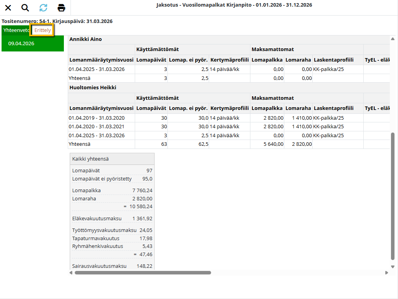Image resolution: width=398 pixels, height=299 pixels.
Task: Click the Huoltomies Heikki employee heading
Action: coord(93,87)
